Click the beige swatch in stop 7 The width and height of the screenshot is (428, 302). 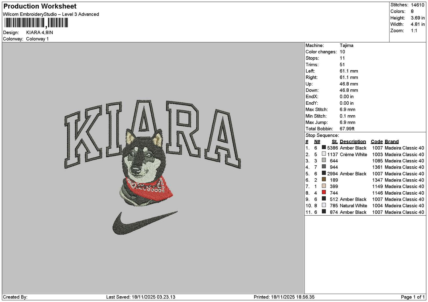[324, 186]
